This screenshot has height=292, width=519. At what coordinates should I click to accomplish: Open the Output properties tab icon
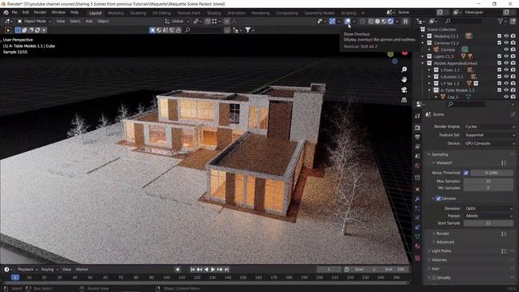click(x=418, y=137)
